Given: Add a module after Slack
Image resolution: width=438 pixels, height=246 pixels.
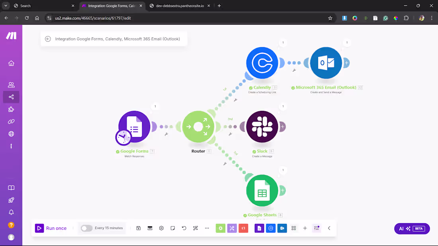Looking at the screenshot, I should pyautogui.click(x=282, y=127).
